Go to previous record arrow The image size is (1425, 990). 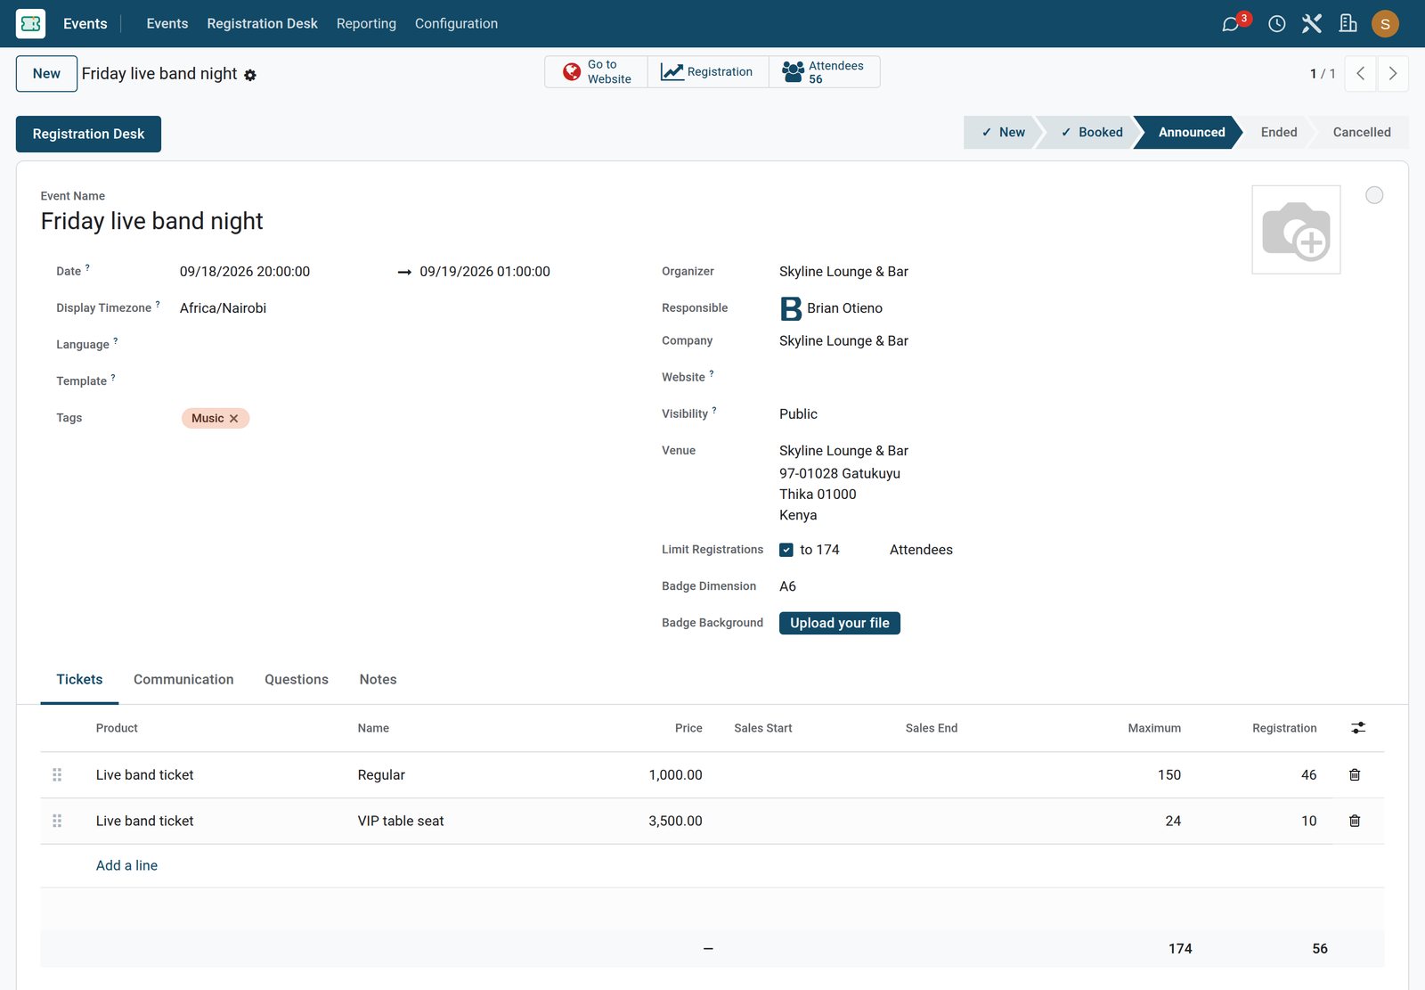click(1360, 74)
